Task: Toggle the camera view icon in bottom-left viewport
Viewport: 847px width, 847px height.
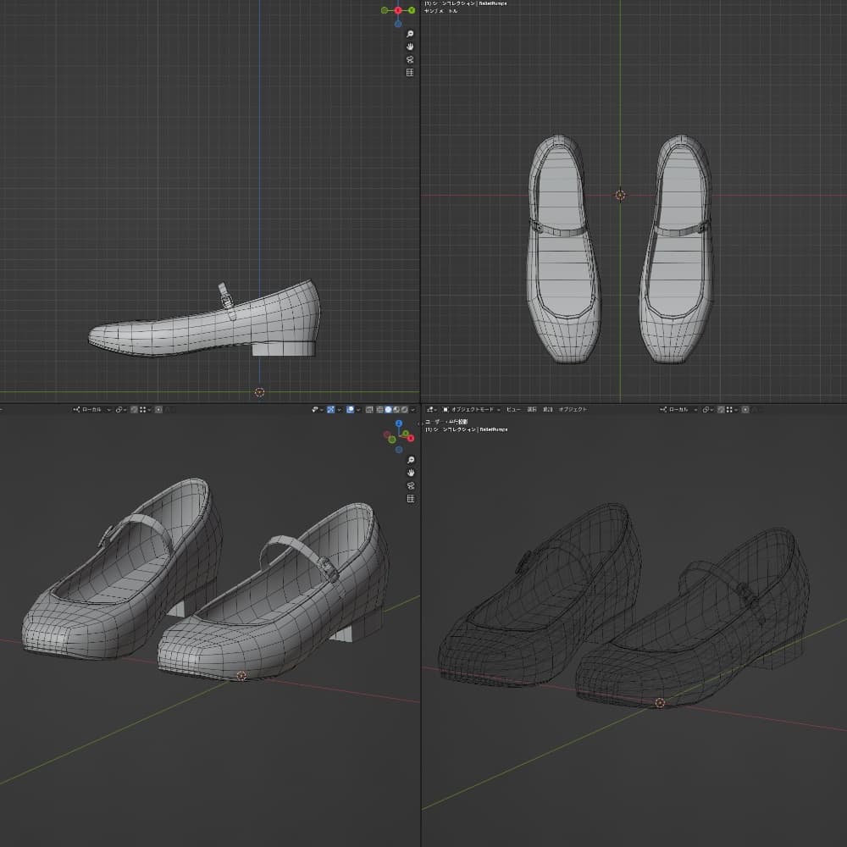Action: click(x=410, y=486)
